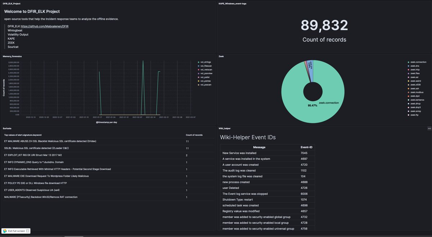Select the ET EXPLOIT_KIT RIG EK row

tap(108, 155)
